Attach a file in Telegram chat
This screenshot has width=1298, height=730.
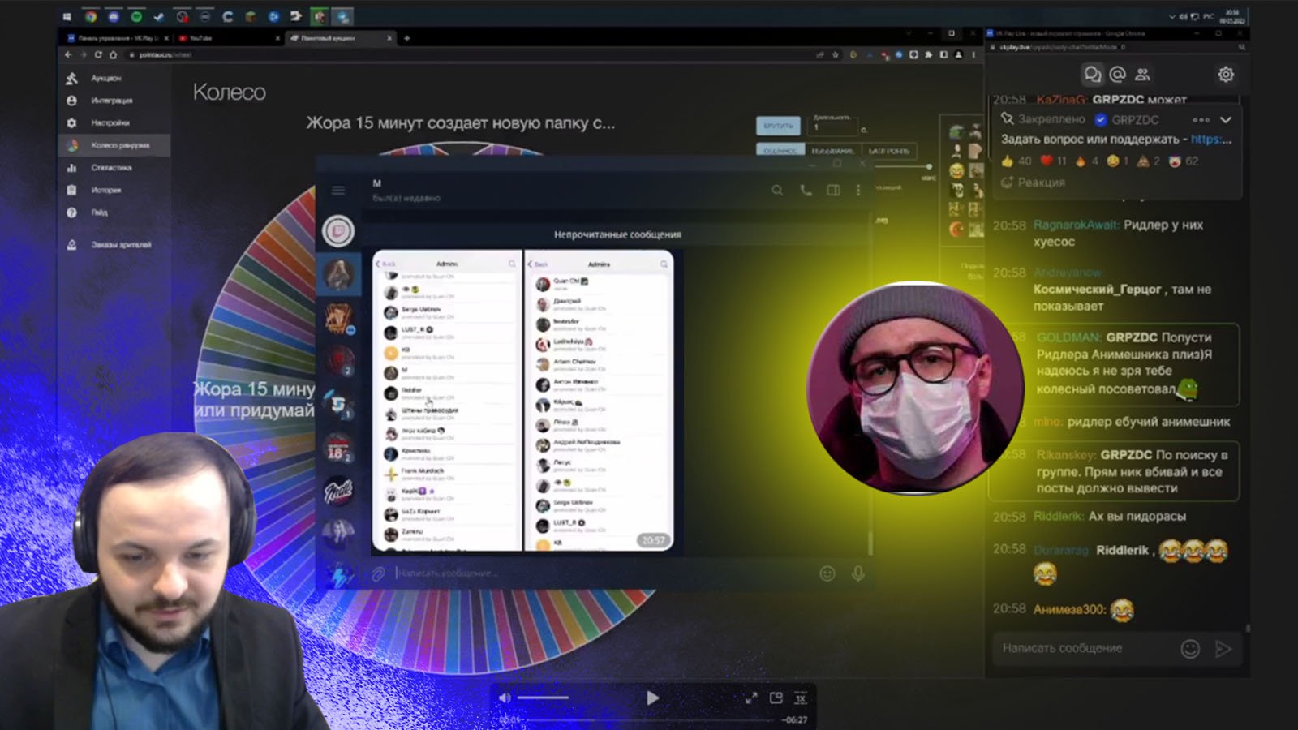point(378,573)
